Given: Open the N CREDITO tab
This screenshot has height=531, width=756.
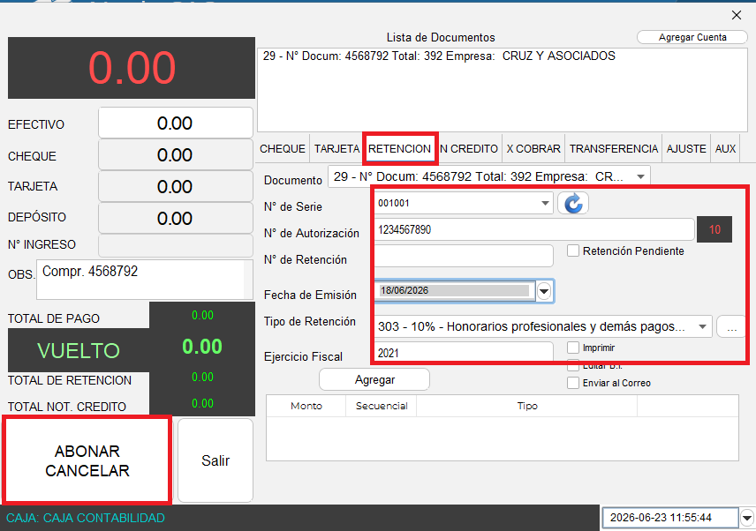Looking at the screenshot, I should pos(469,149).
